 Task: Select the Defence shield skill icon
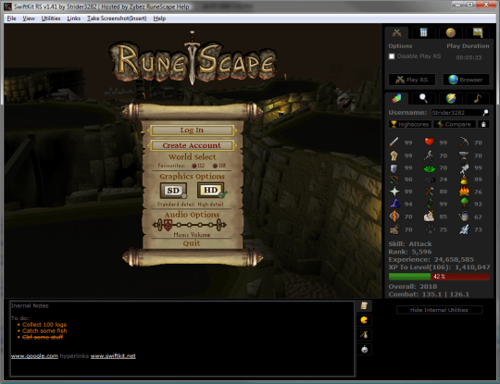coord(394,167)
